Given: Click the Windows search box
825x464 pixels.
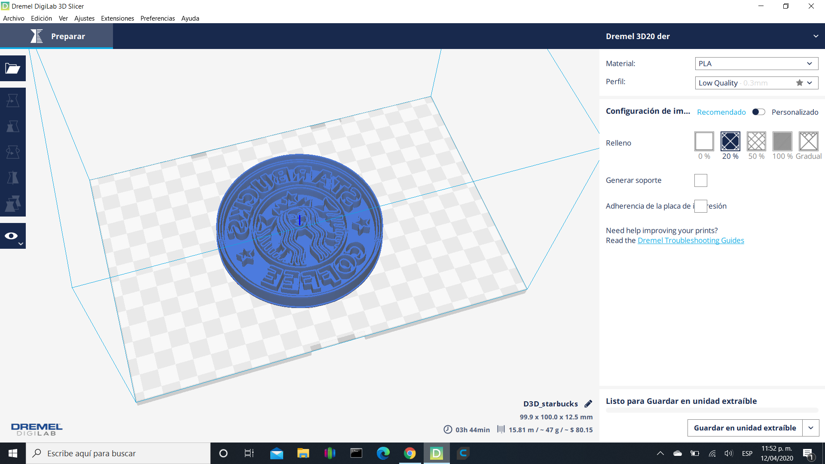Looking at the screenshot, I should (x=118, y=453).
